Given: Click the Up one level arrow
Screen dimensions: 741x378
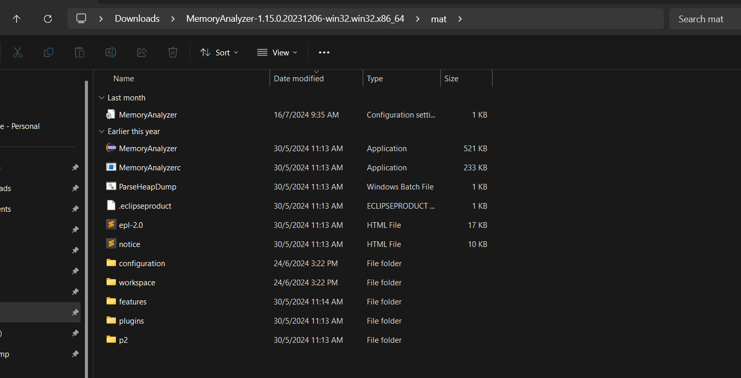Looking at the screenshot, I should click(17, 19).
